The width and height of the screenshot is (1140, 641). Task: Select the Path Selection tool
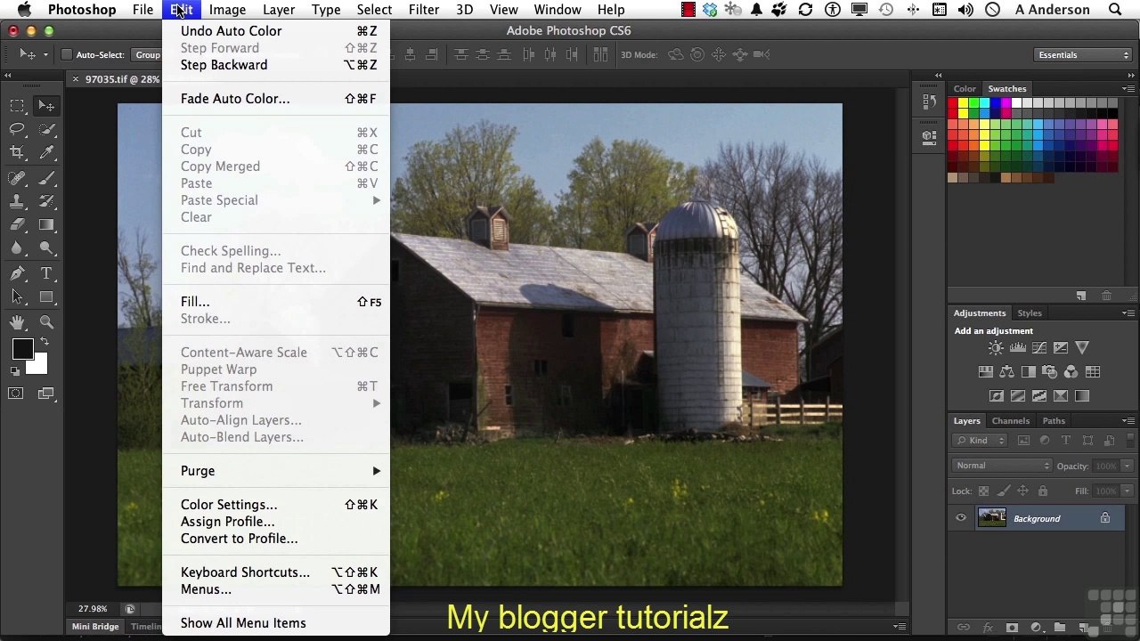(17, 297)
